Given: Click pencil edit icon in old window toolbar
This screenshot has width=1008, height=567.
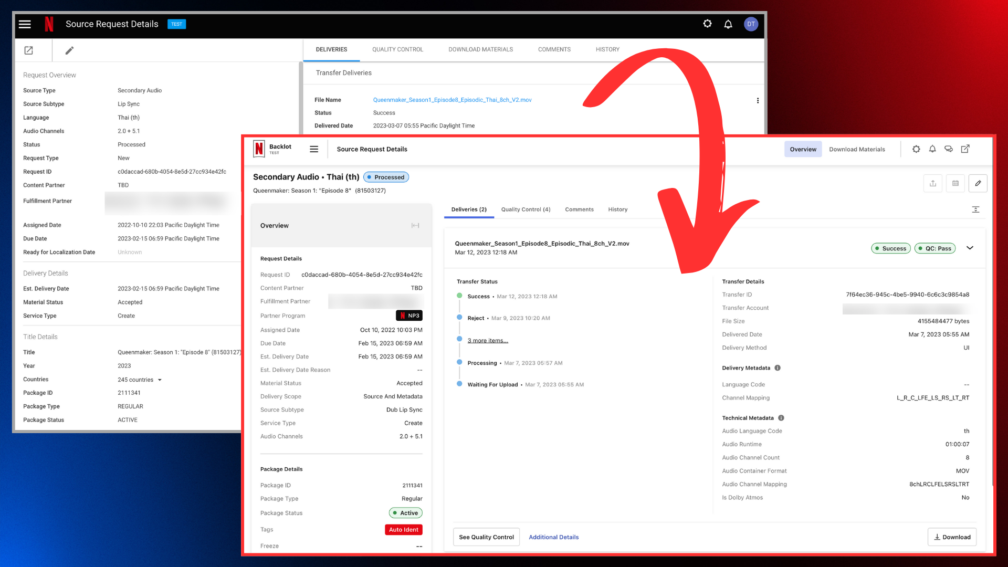Looking at the screenshot, I should point(69,50).
